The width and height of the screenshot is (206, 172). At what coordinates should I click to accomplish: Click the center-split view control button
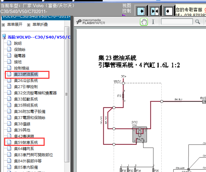point(155,11)
